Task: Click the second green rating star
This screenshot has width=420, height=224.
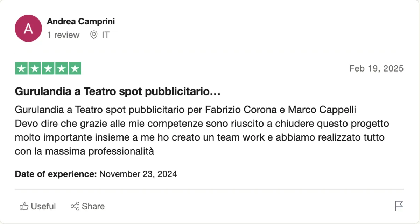Action: tap(35, 68)
